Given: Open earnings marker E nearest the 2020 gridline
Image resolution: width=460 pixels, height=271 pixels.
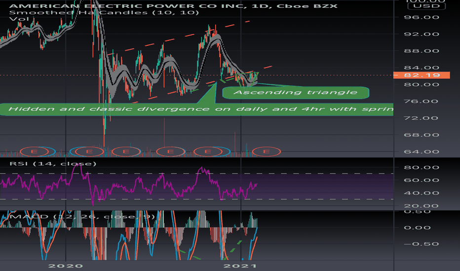Looking at the screenshot, I should tap(89, 151).
